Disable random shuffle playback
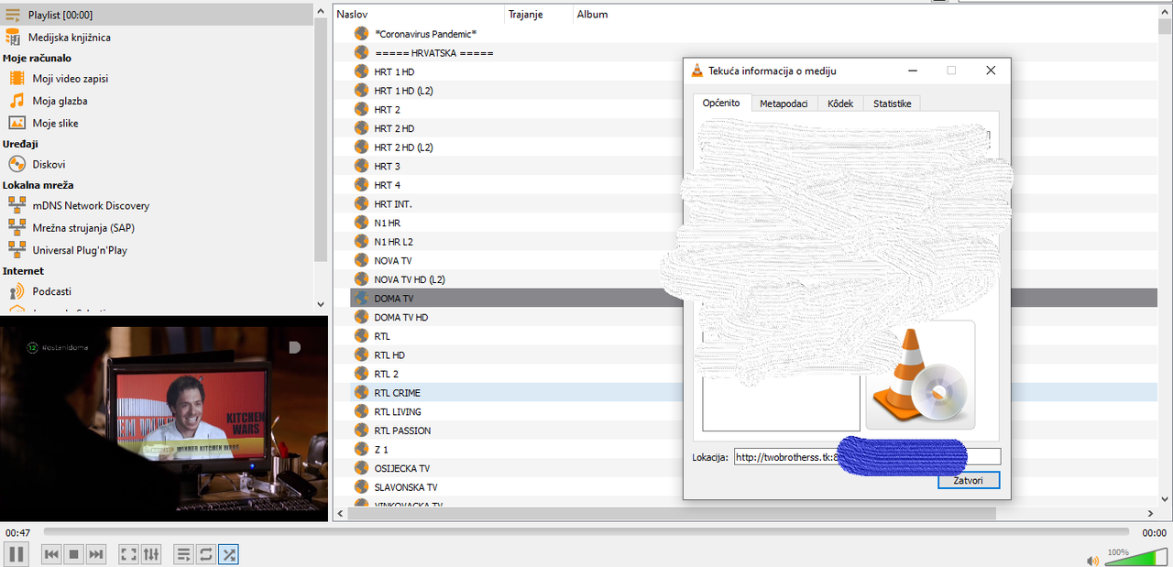Viewport: 1173px width, 567px height. [x=229, y=554]
